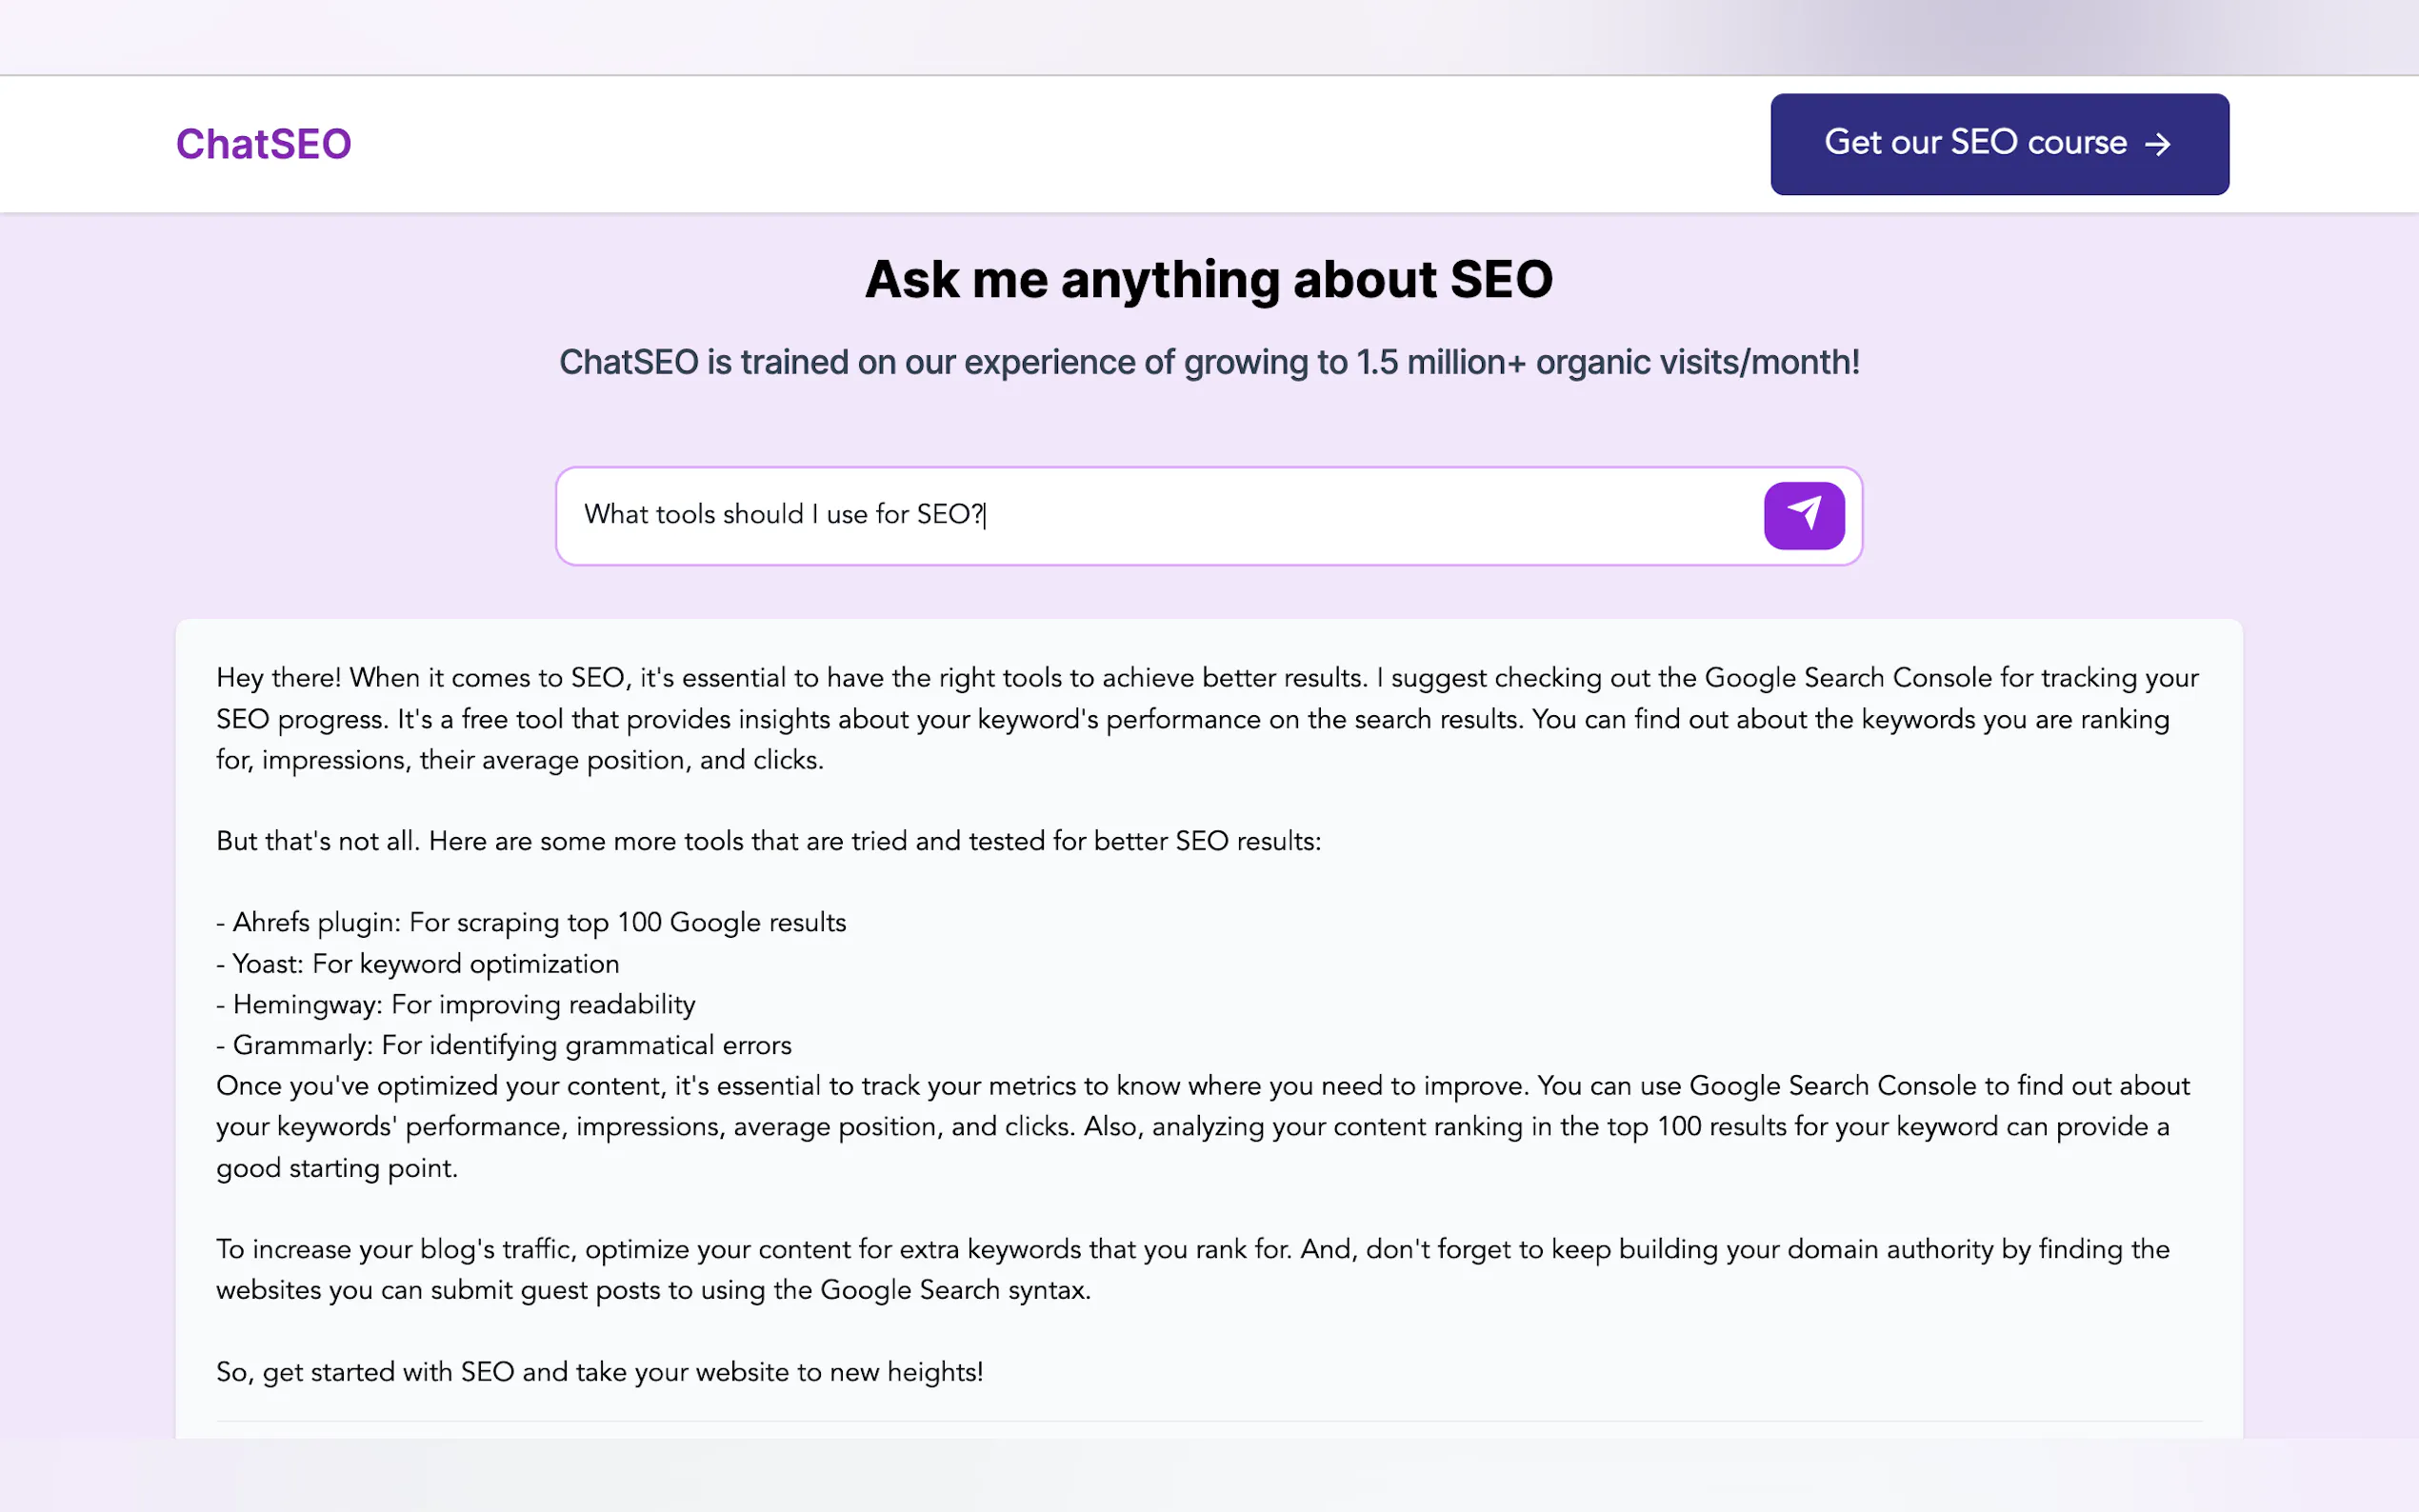Click the words 'Google Search syntax'

pos(953,1290)
